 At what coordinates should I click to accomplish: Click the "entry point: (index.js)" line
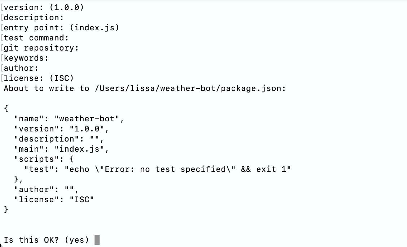[61, 27]
